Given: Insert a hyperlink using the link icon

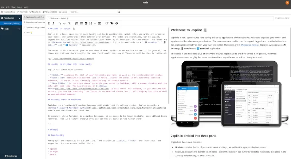Looking at the screenshot, I should (60, 23).
